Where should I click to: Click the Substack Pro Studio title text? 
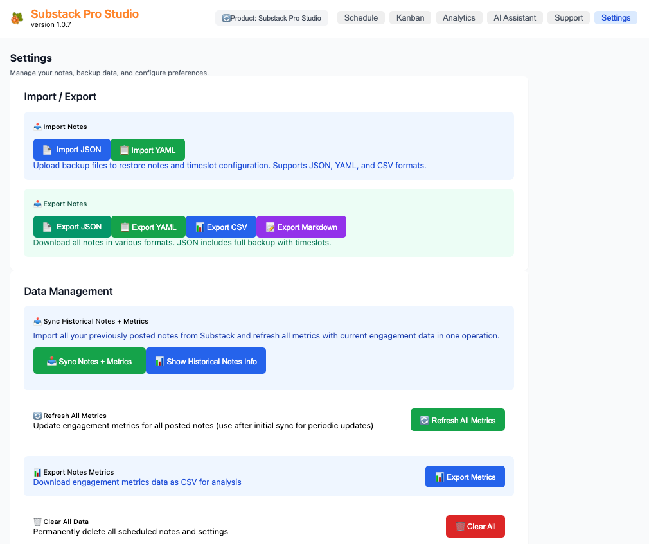85,14
